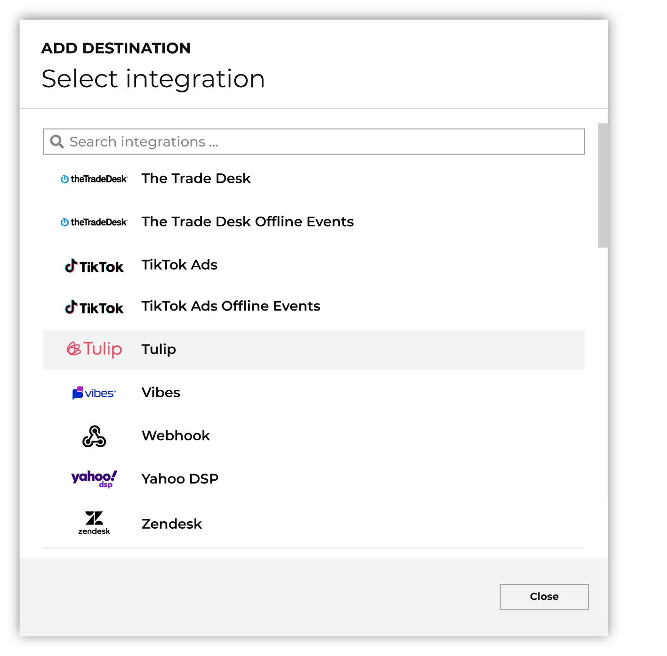Select the Webhook integration label
The image size is (667, 656).
(176, 436)
